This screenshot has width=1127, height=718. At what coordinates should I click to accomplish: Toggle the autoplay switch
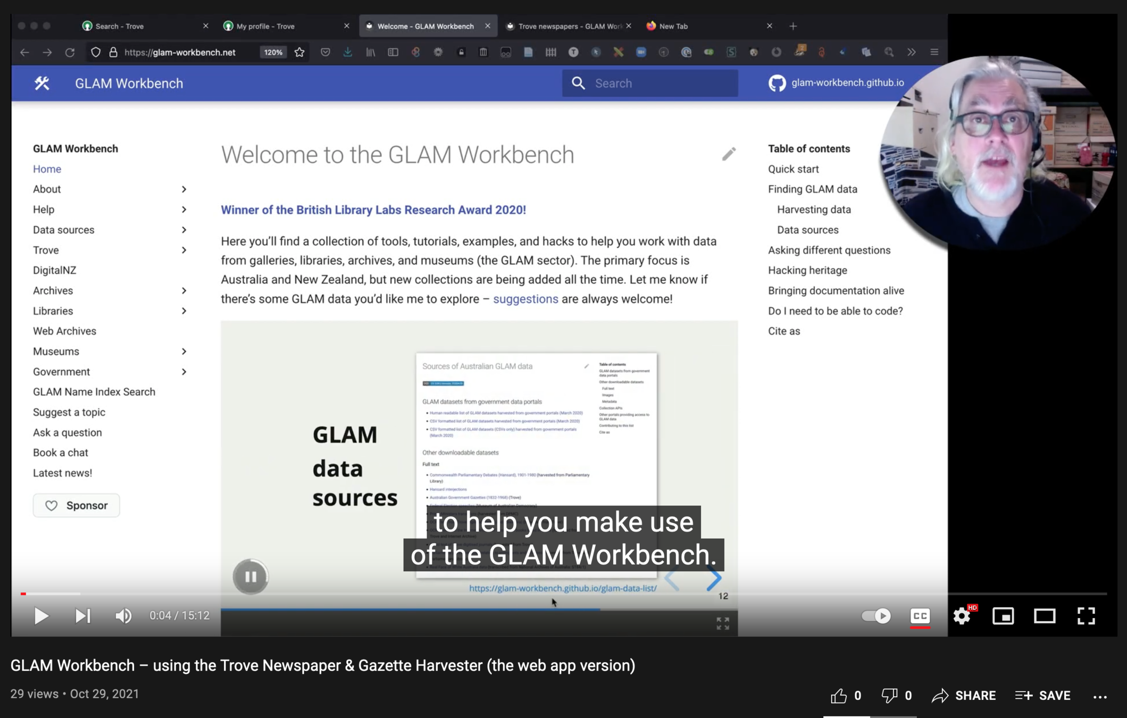pos(876,616)
